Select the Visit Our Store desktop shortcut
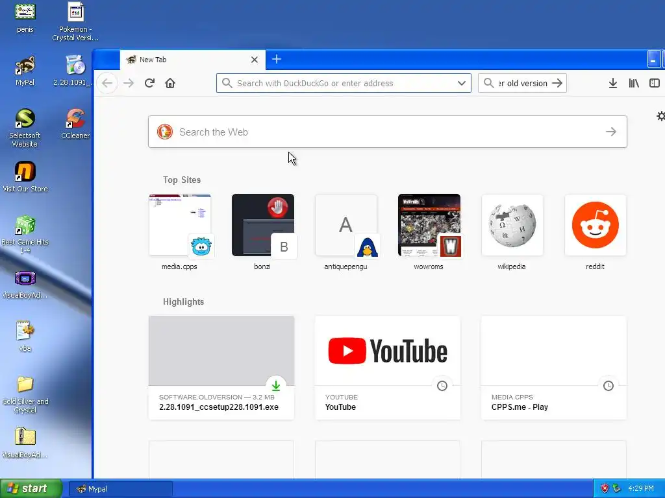 [25, 177]
